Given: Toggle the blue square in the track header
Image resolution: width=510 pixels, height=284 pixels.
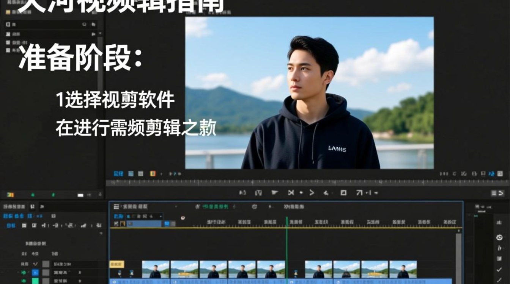Looking at the screenshot, I should tap(35, 272).
